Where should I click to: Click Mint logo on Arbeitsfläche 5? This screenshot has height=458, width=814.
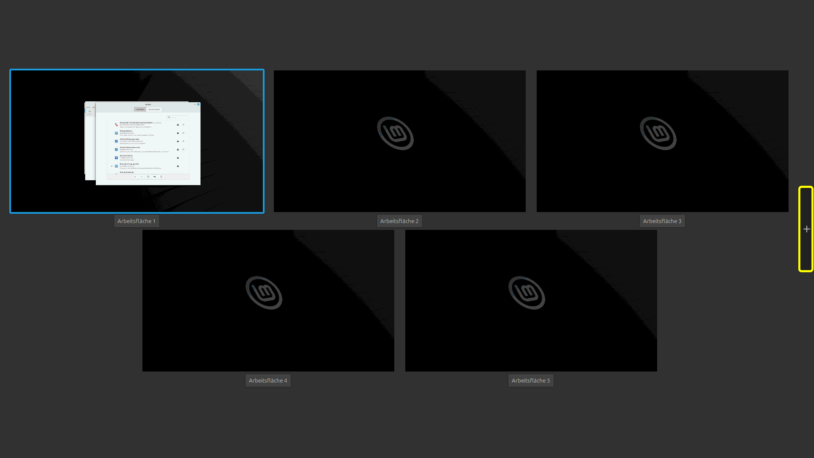pyautogui.click(x=527, y=293)
